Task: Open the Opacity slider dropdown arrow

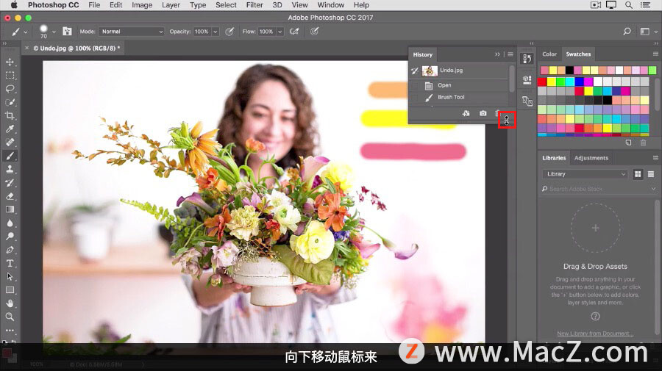Action: 216,32
